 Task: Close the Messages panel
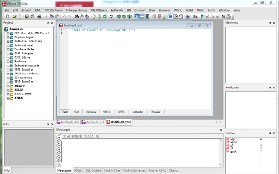pyautogui.click(x=221, y=130)
